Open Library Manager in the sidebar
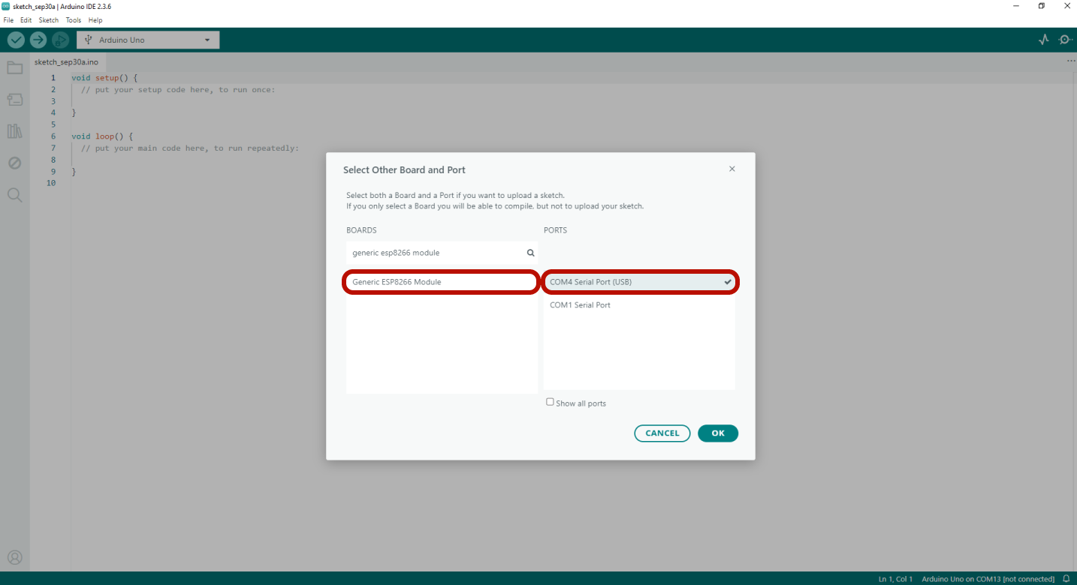 14,131
